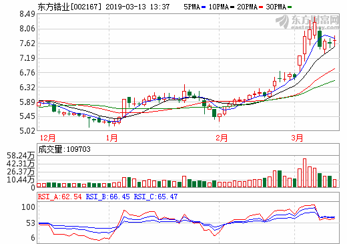This screenshot has width=347, height=244.
Task: Click the 12月 month marker
Action: tap(47, 138)
